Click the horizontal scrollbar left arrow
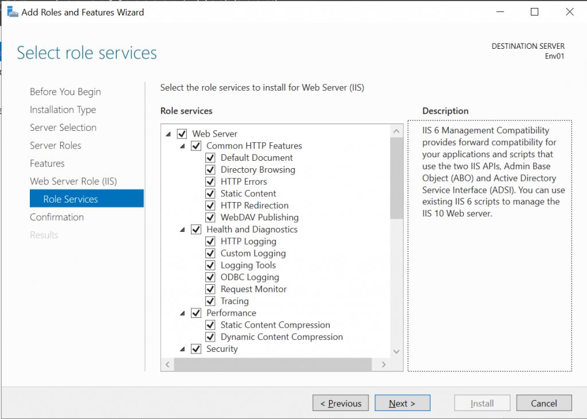This screenshot has width=587, height=419. tap(168, 364)
